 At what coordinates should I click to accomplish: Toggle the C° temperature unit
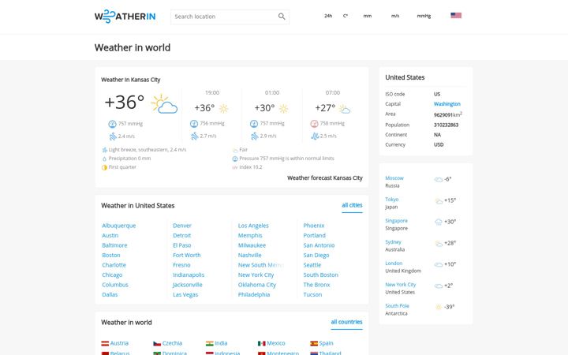(x=346, y=16)
